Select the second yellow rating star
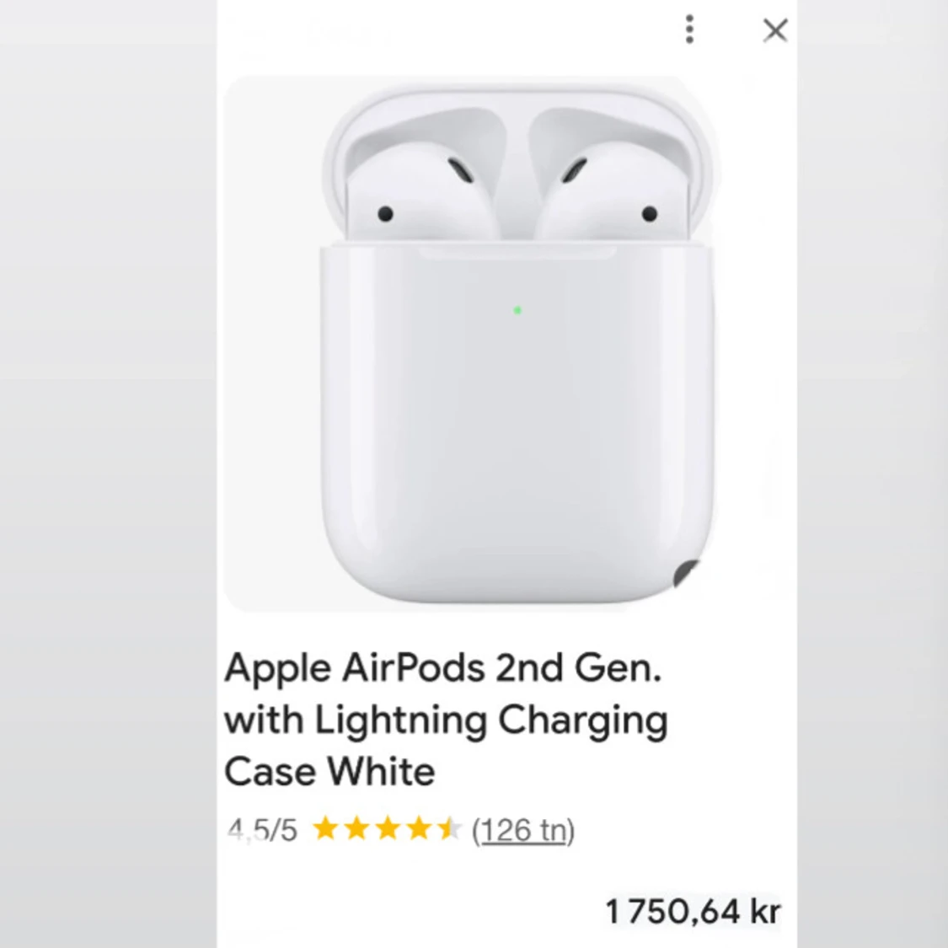Screen dimensions: 948x948 356,828
